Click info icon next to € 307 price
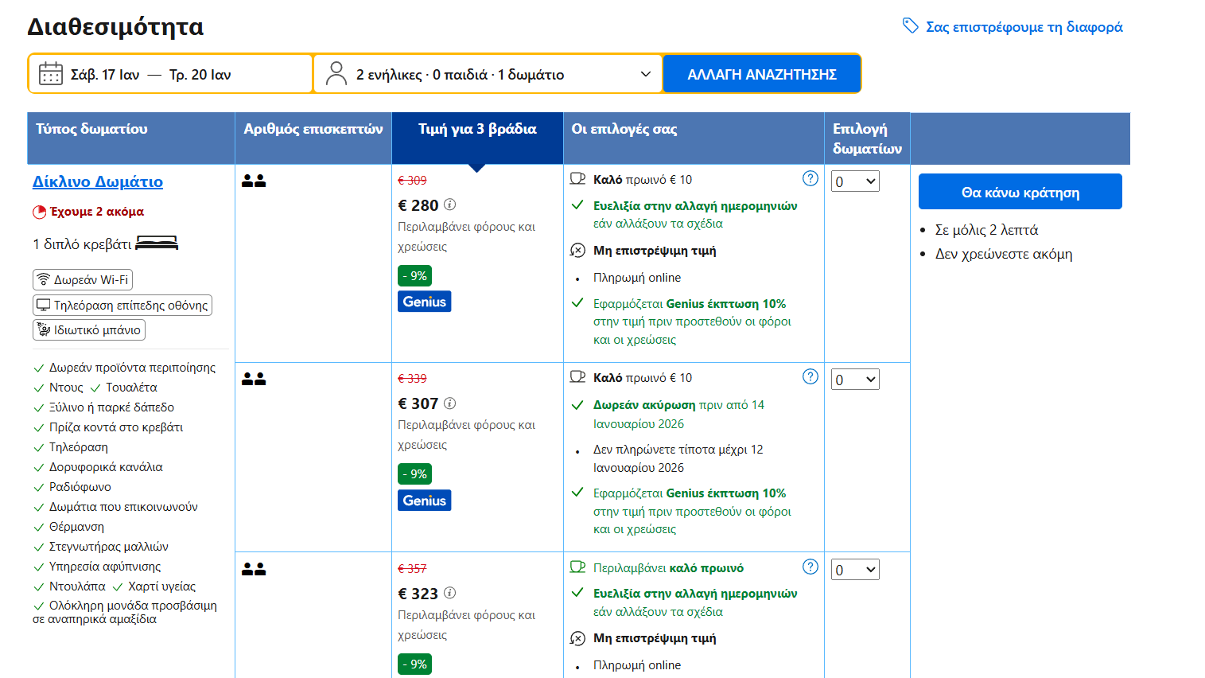Viewport: 1205px width, 678px height. click(x=450, y=403)
